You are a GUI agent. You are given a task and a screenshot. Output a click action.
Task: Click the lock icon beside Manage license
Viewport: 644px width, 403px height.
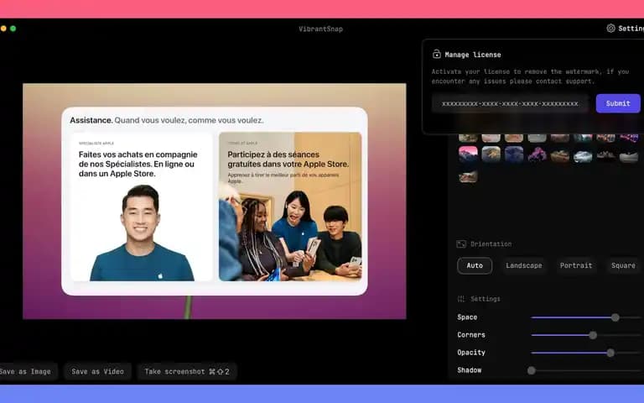(x=436, y=54)
